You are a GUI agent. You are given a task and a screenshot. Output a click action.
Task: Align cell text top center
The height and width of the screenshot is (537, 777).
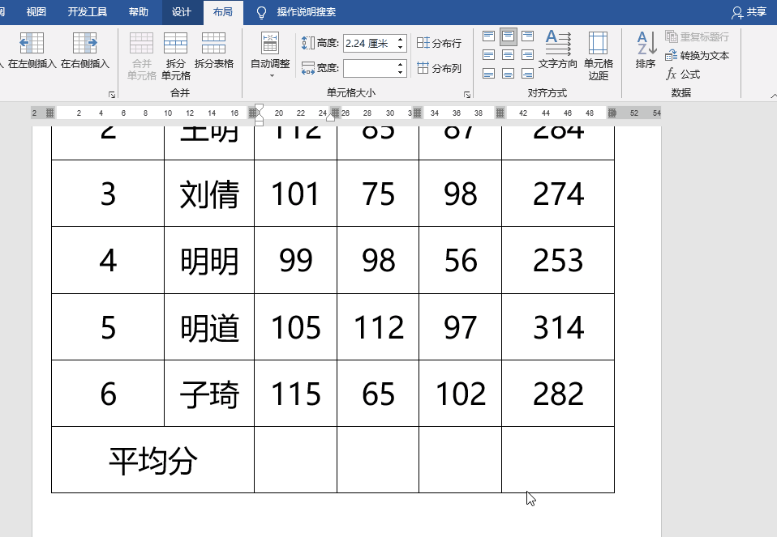508,36
